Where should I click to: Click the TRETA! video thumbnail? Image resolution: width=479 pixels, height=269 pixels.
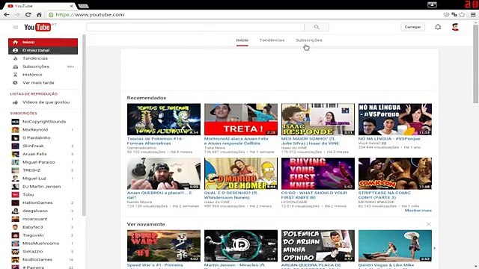(x=241, y=120)
